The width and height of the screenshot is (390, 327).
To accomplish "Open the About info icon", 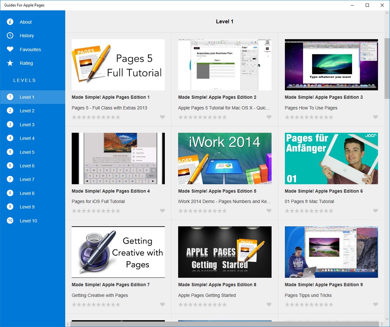I will coord(10,22).
